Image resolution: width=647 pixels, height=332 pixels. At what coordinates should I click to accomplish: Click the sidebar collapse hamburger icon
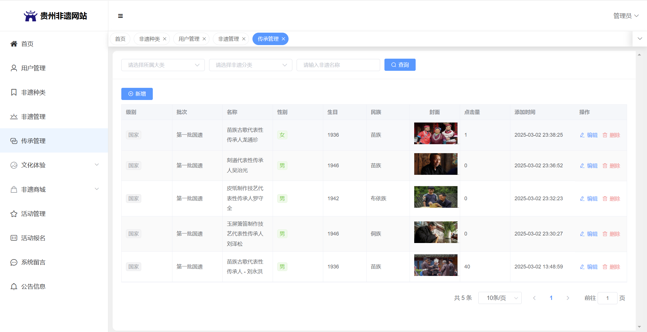pos(120,16)
